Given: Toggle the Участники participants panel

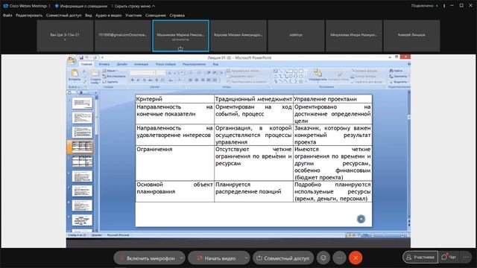Looking at the screenshot, I should 420,257.
